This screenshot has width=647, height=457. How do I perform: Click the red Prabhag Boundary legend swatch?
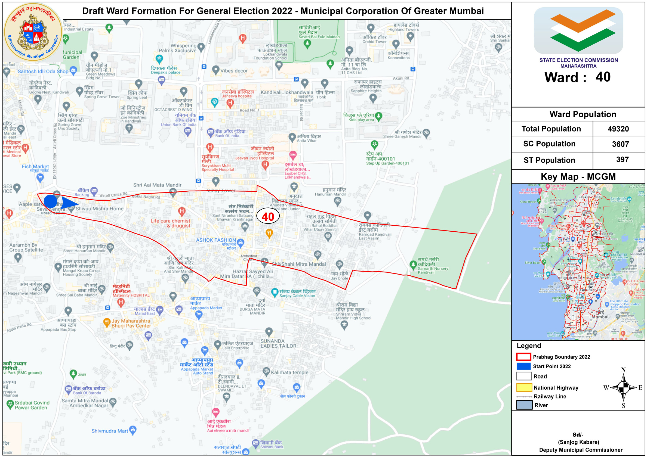tap(523, 357)
